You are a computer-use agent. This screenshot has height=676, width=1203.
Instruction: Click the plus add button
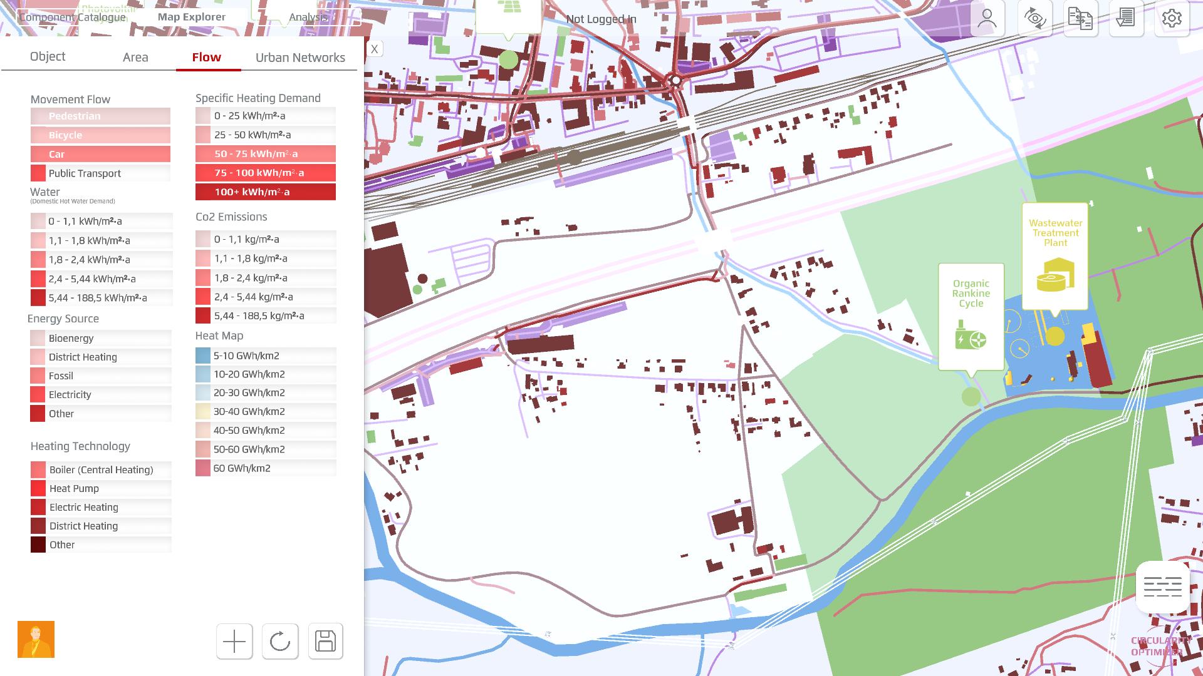234,641
